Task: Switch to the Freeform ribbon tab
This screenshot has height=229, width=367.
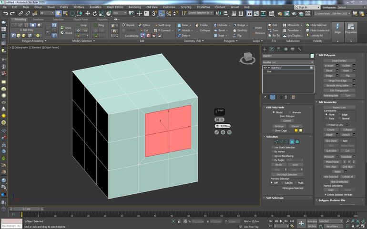Action: pos(38,20)
